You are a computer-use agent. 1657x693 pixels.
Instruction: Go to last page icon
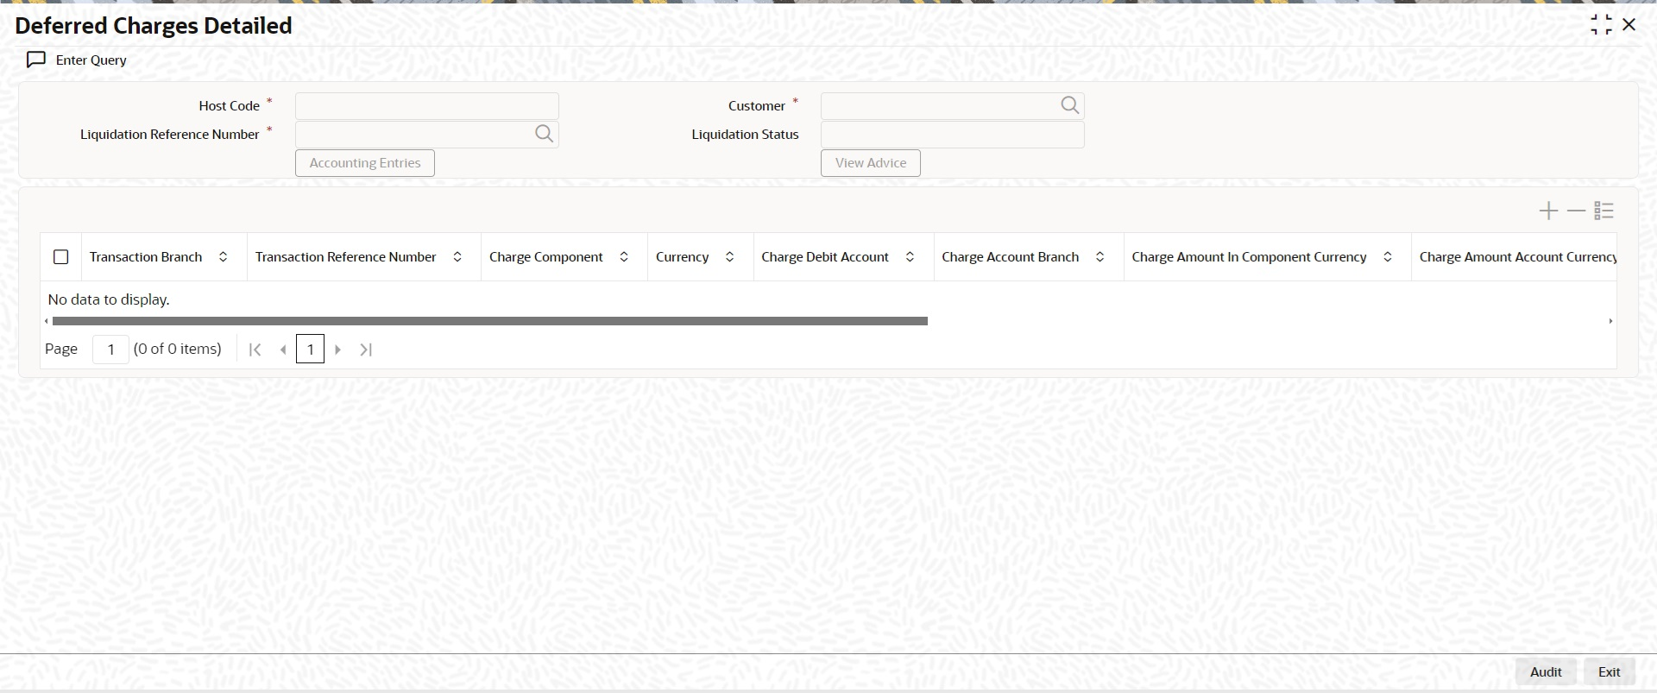pyautogui.click(x=366, y=350)
